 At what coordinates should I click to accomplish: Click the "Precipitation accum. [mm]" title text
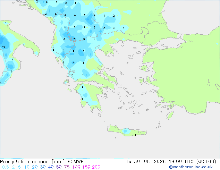[x=32, y=162]
